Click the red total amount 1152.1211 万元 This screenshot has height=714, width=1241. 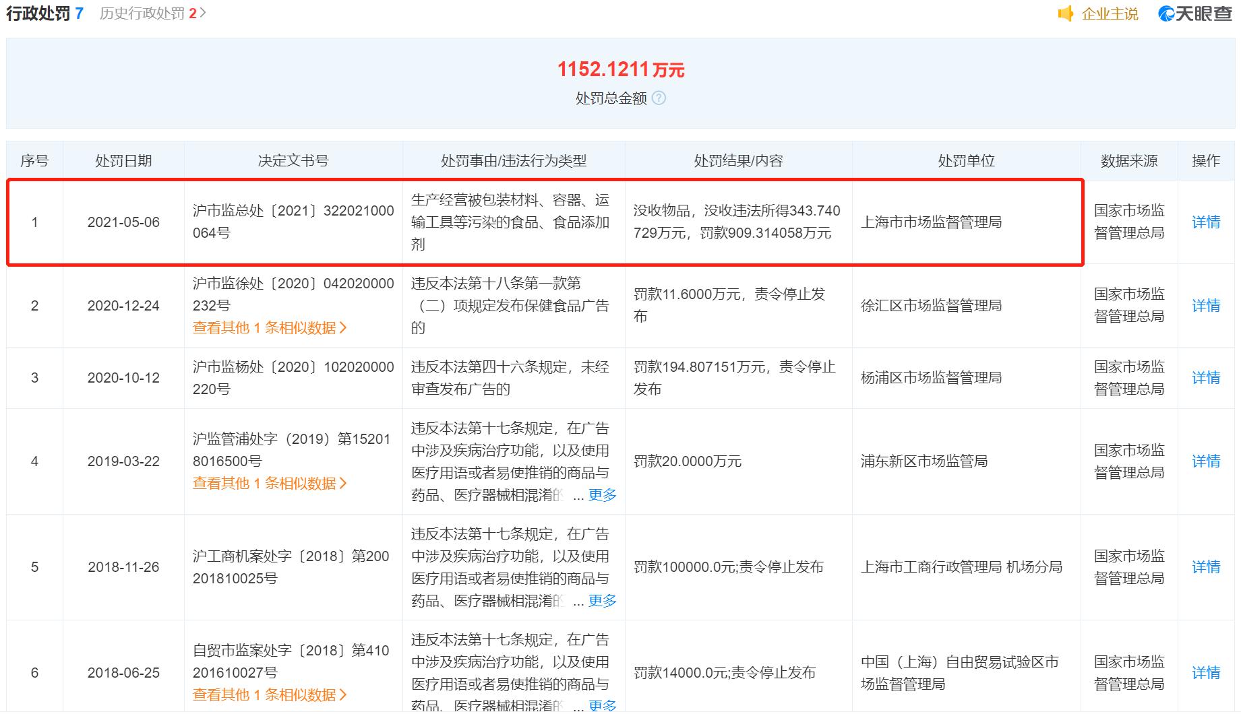[x=620, y=69]
